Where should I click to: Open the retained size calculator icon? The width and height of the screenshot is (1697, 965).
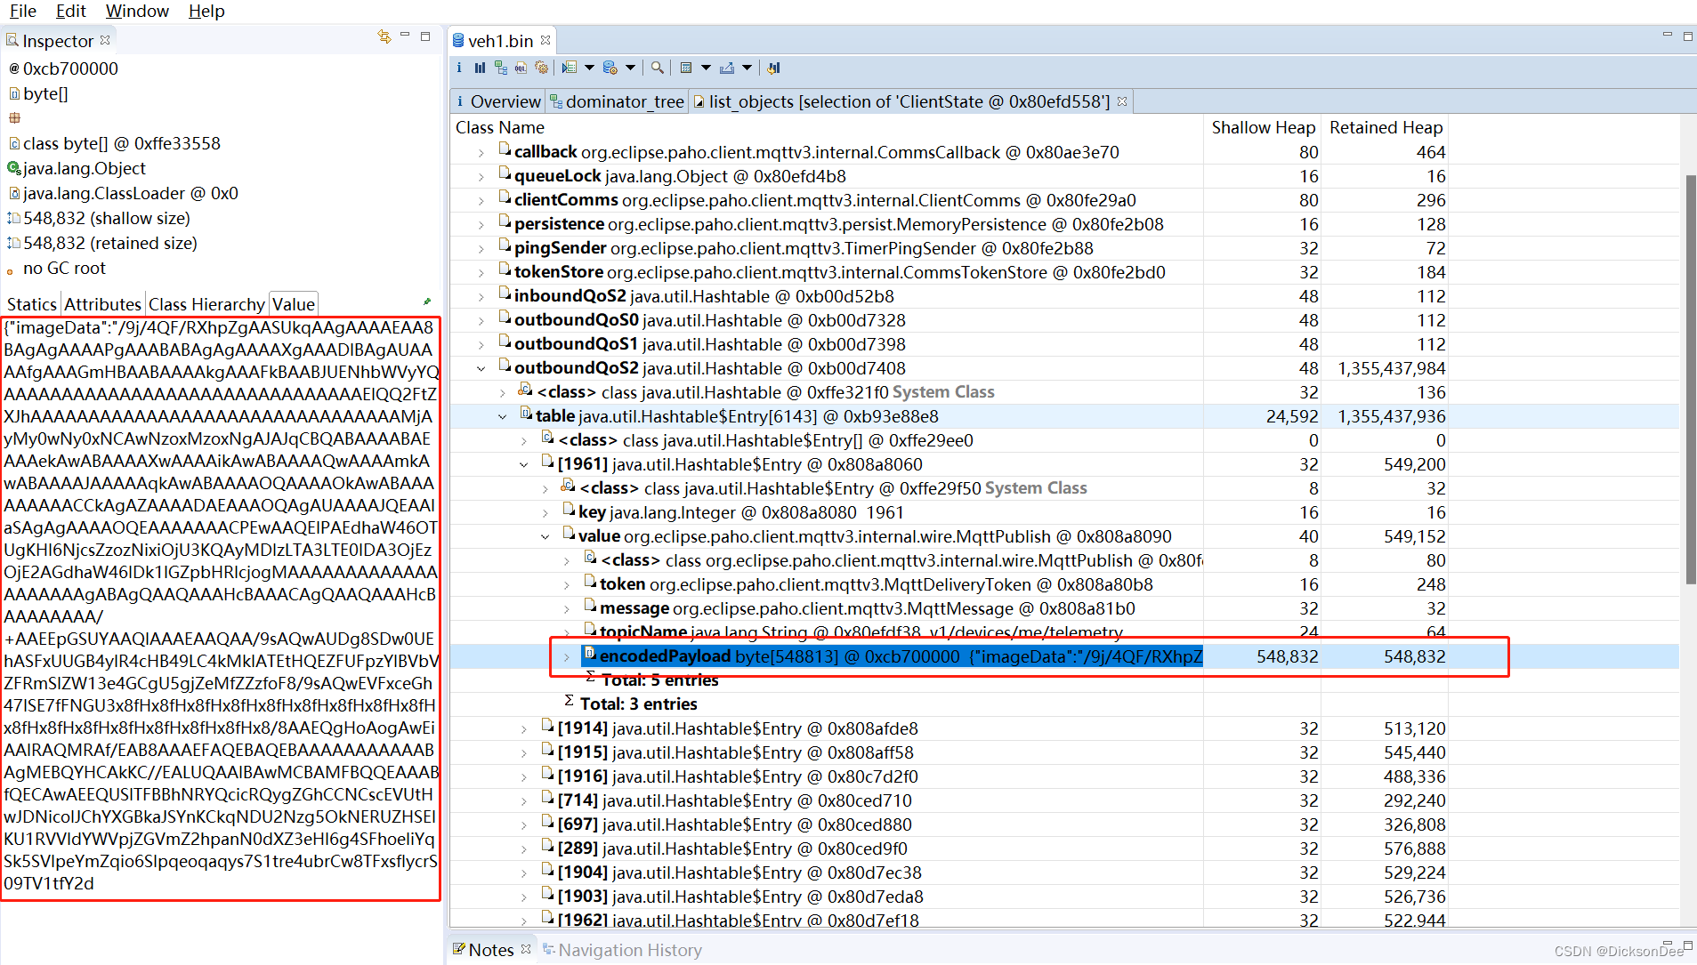coord(686,68)
